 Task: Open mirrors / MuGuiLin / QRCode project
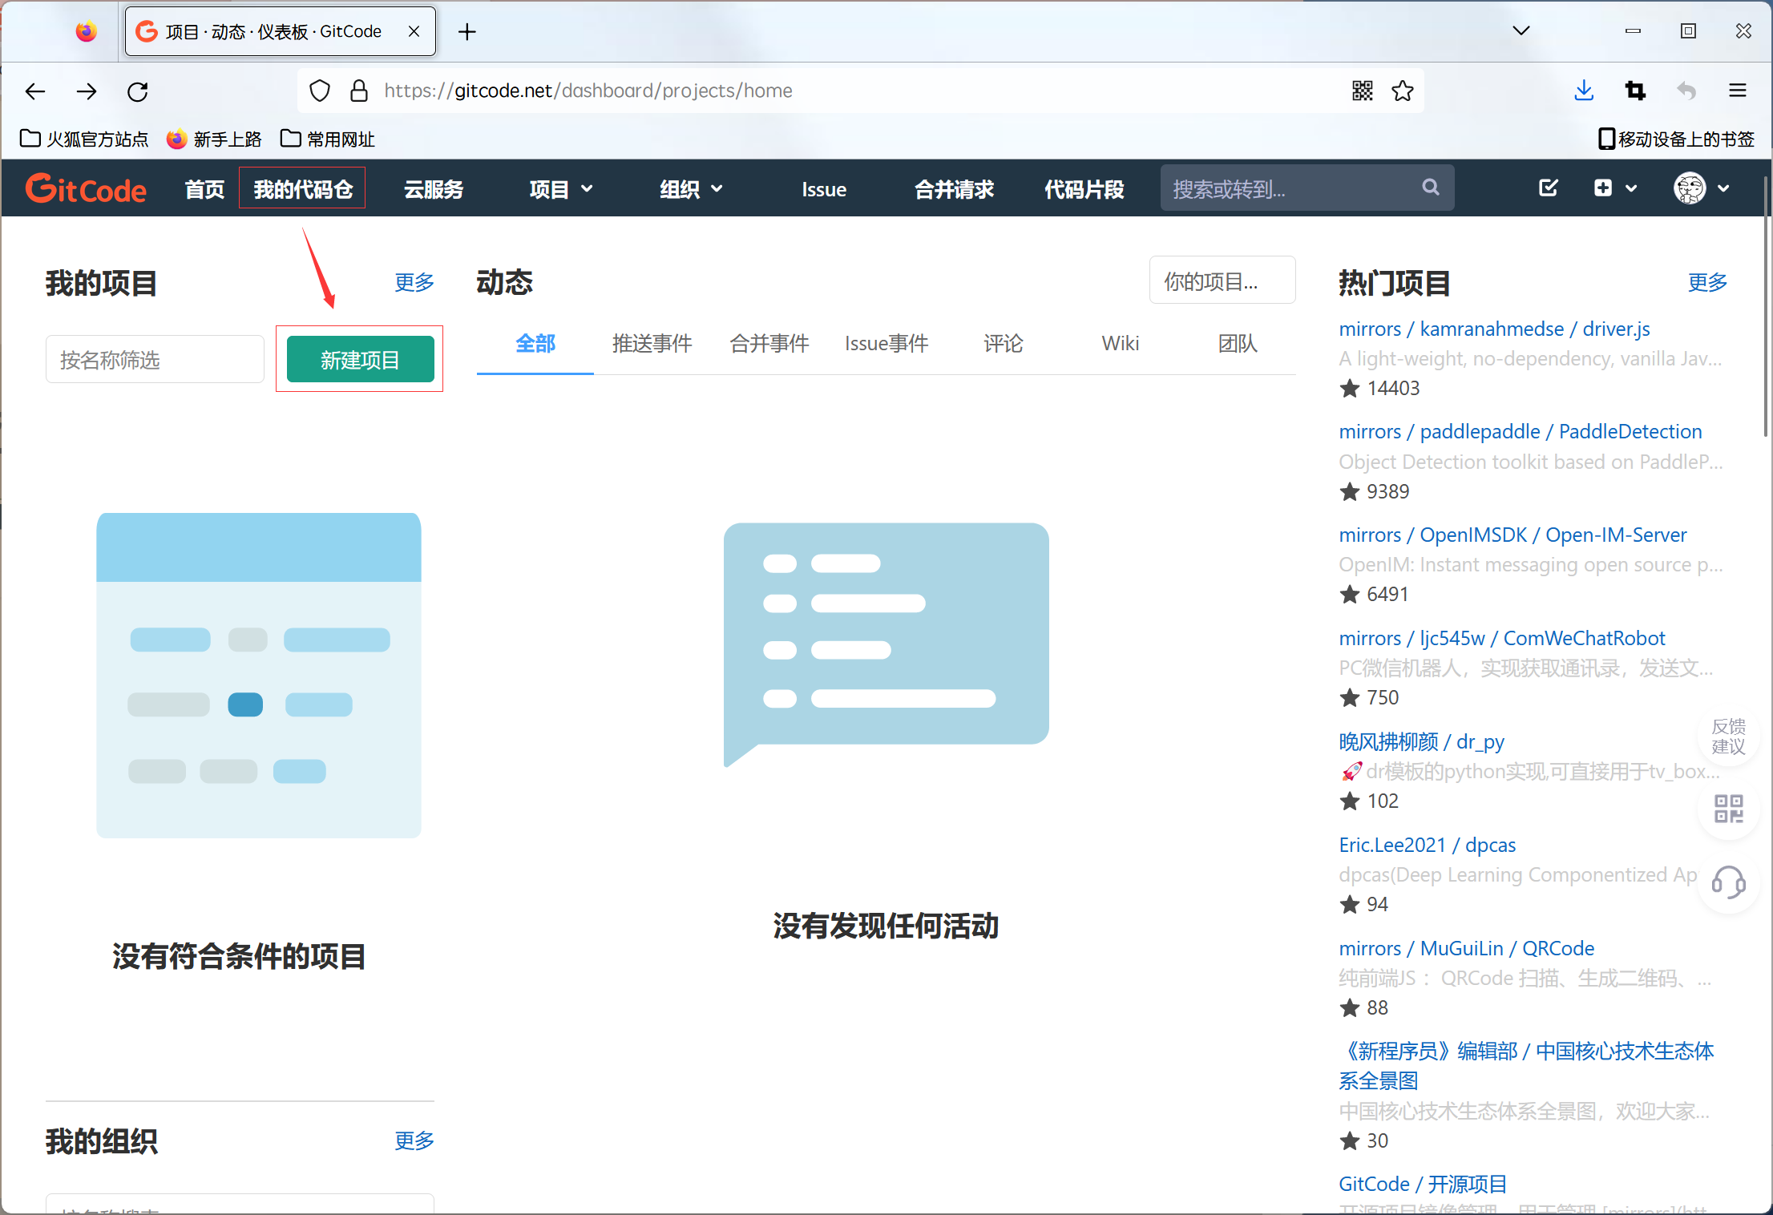(x=1466, y=948)
